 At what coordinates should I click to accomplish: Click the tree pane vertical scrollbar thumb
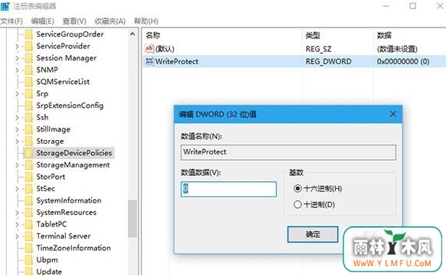[132, 219]
